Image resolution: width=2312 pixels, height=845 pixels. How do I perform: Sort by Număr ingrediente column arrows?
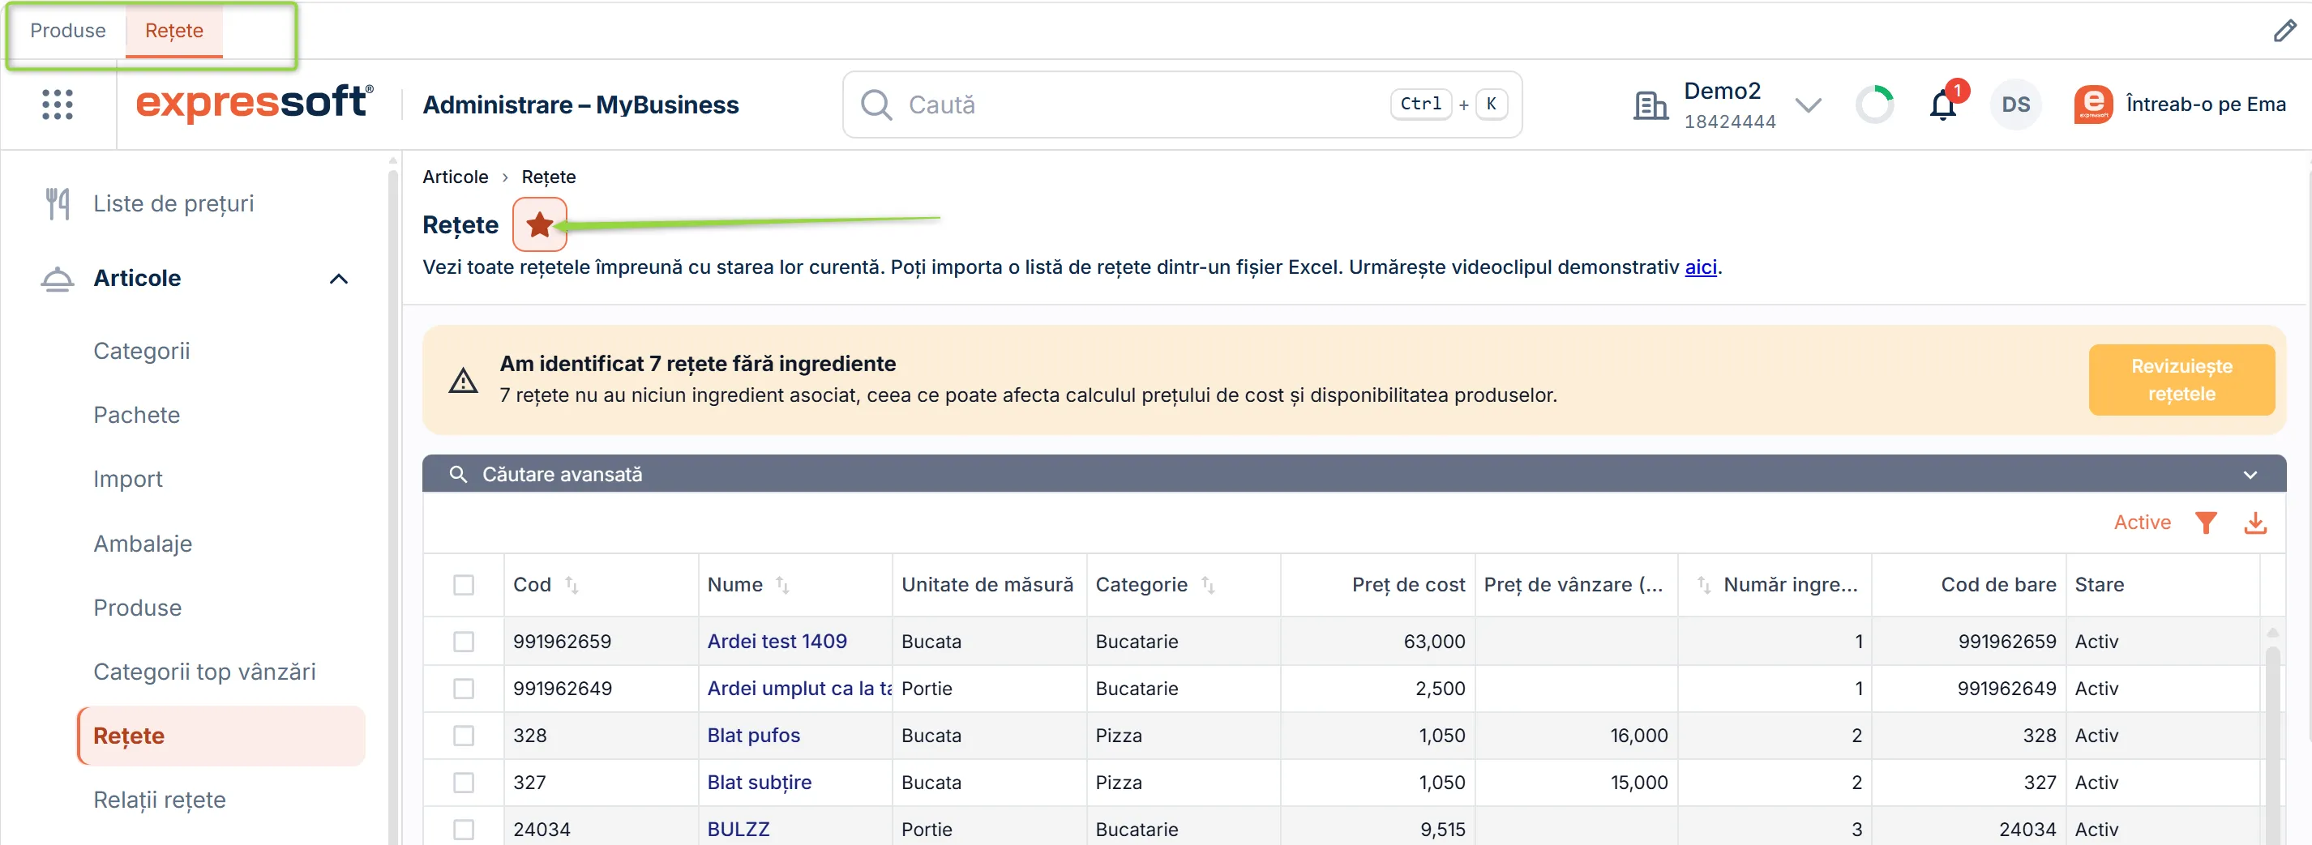click(1702, 585)
